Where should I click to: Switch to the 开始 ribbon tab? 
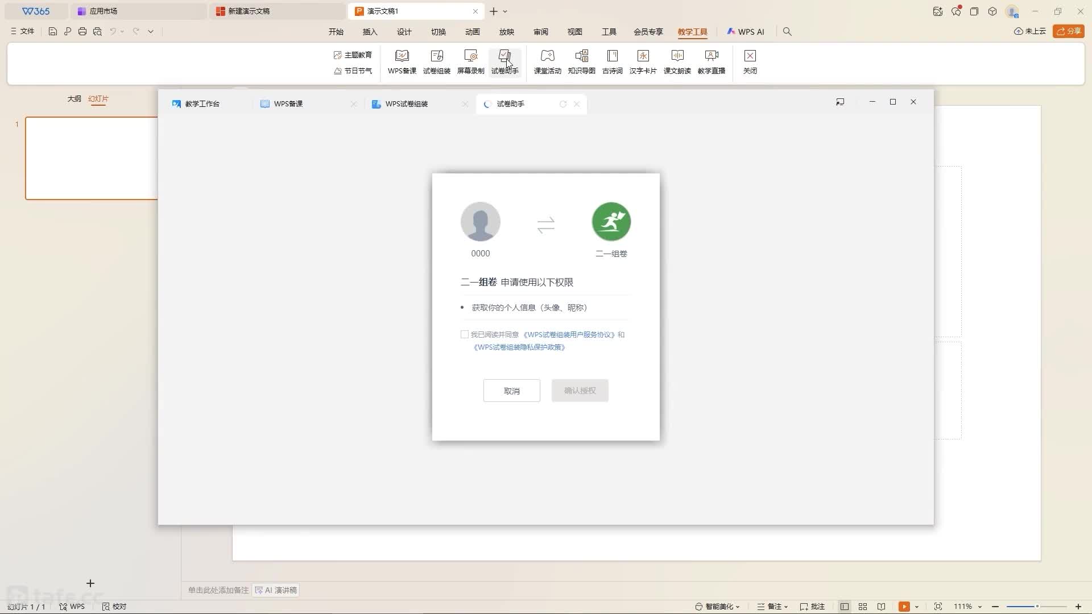pos(336,32)
